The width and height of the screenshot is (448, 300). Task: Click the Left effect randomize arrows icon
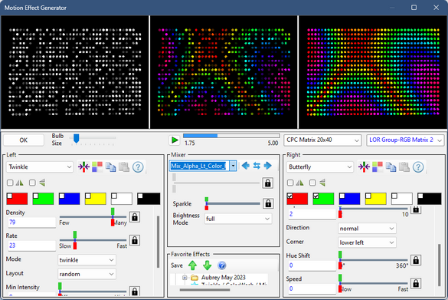click(x=83, y=166)
